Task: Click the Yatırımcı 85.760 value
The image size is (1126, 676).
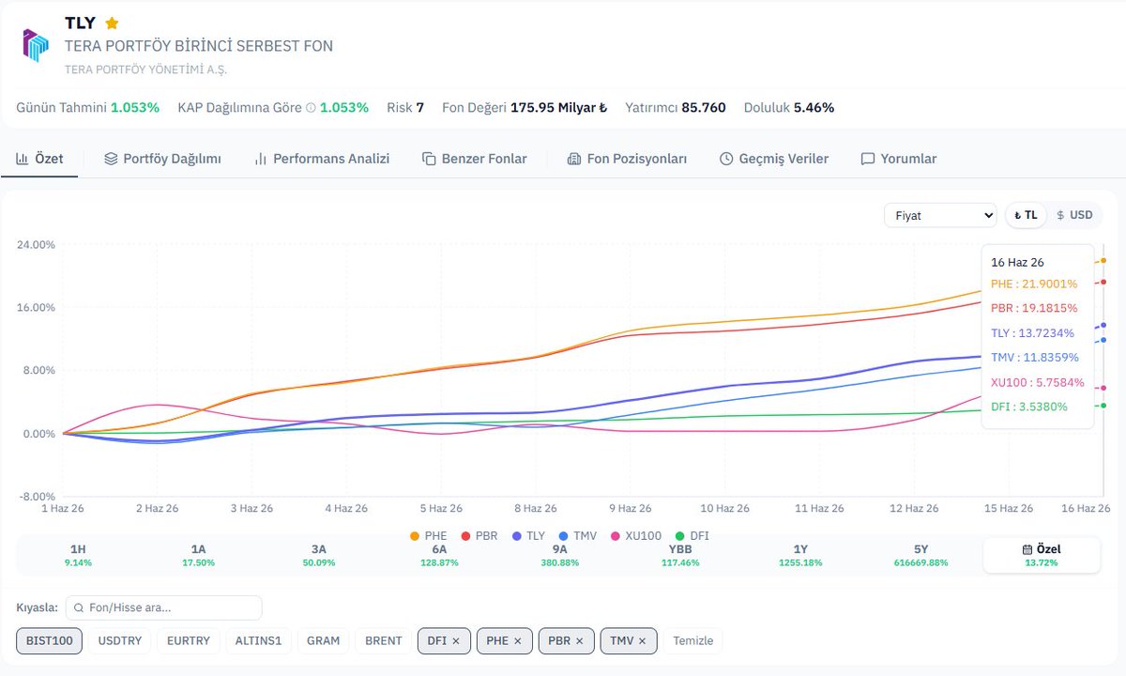Action: [x=676, y=108]
